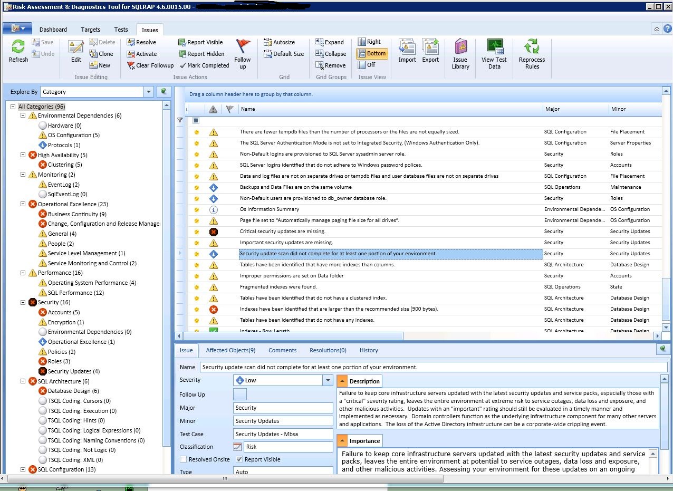Select the Bottom issue view toggle
This screenshot has width=673, height=491.
(372, 53)
